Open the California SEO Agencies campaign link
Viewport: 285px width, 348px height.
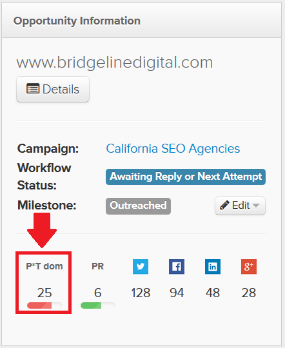[x=173, y=148]
